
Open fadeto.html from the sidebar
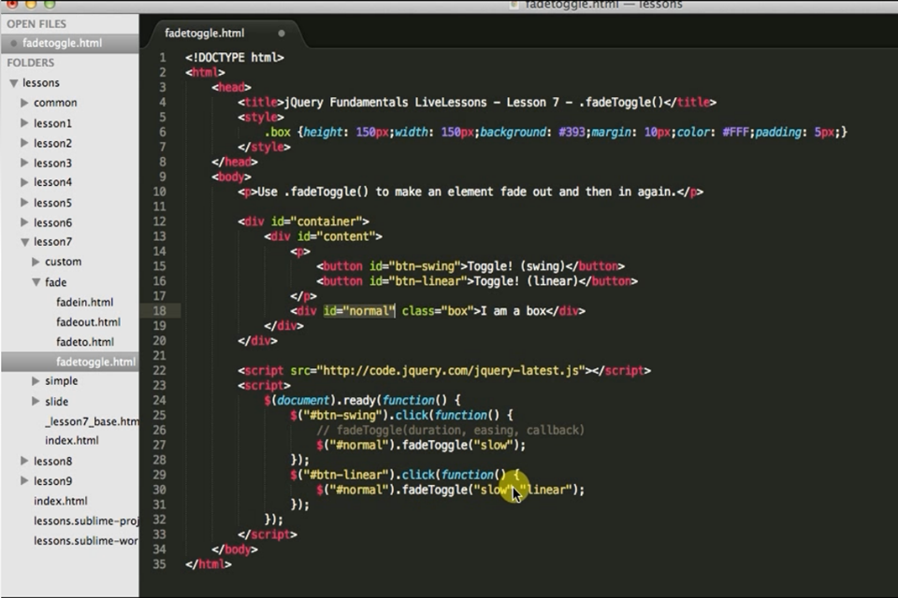click(84, 342)
